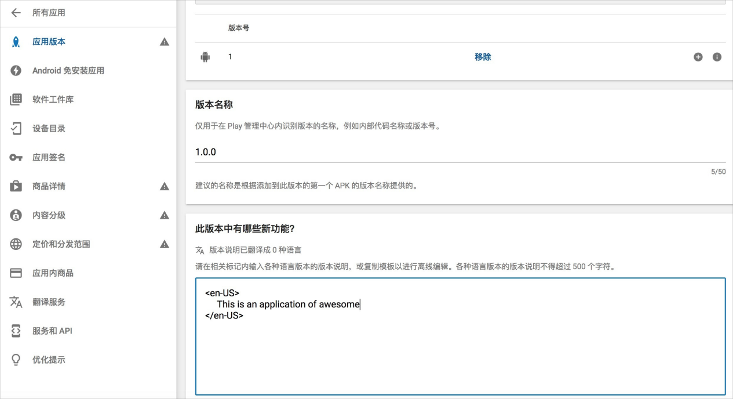Click the rocket icon for 应用版本
Screen dimensions: 733x399
pos(16,42)
